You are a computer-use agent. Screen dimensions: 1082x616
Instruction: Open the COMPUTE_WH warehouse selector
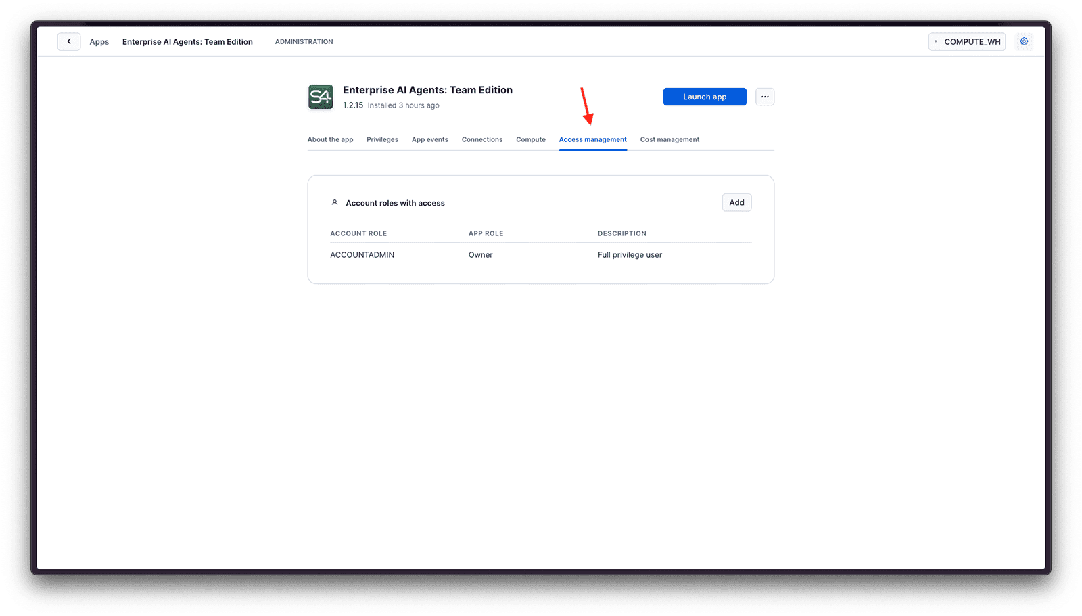(966, 41)
